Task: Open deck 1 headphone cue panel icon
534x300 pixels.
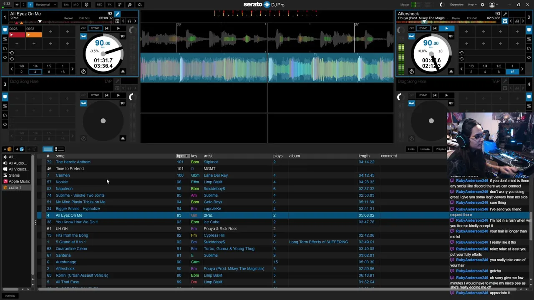Action: pos(5,48)
